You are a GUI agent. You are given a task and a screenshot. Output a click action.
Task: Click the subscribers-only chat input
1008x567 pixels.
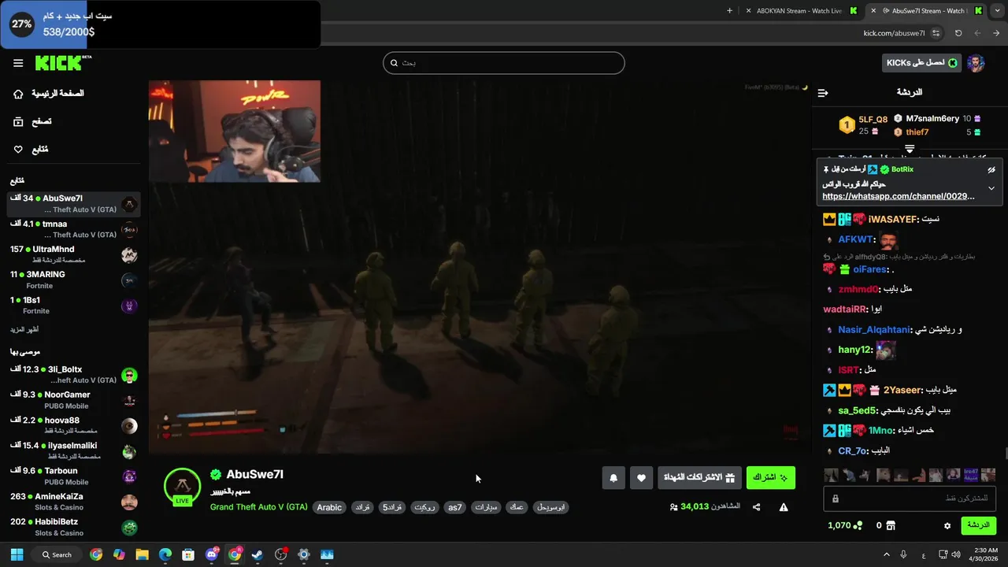click(910, 498)
